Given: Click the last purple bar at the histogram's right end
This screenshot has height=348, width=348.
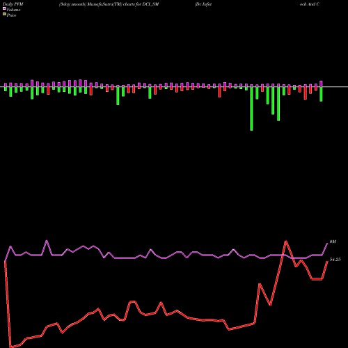Looking at the screenshot, I should (x=321, y=84).
